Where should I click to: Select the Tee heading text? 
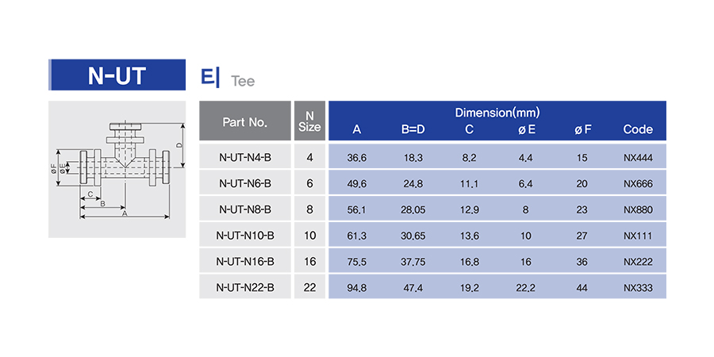pos(243,81)
